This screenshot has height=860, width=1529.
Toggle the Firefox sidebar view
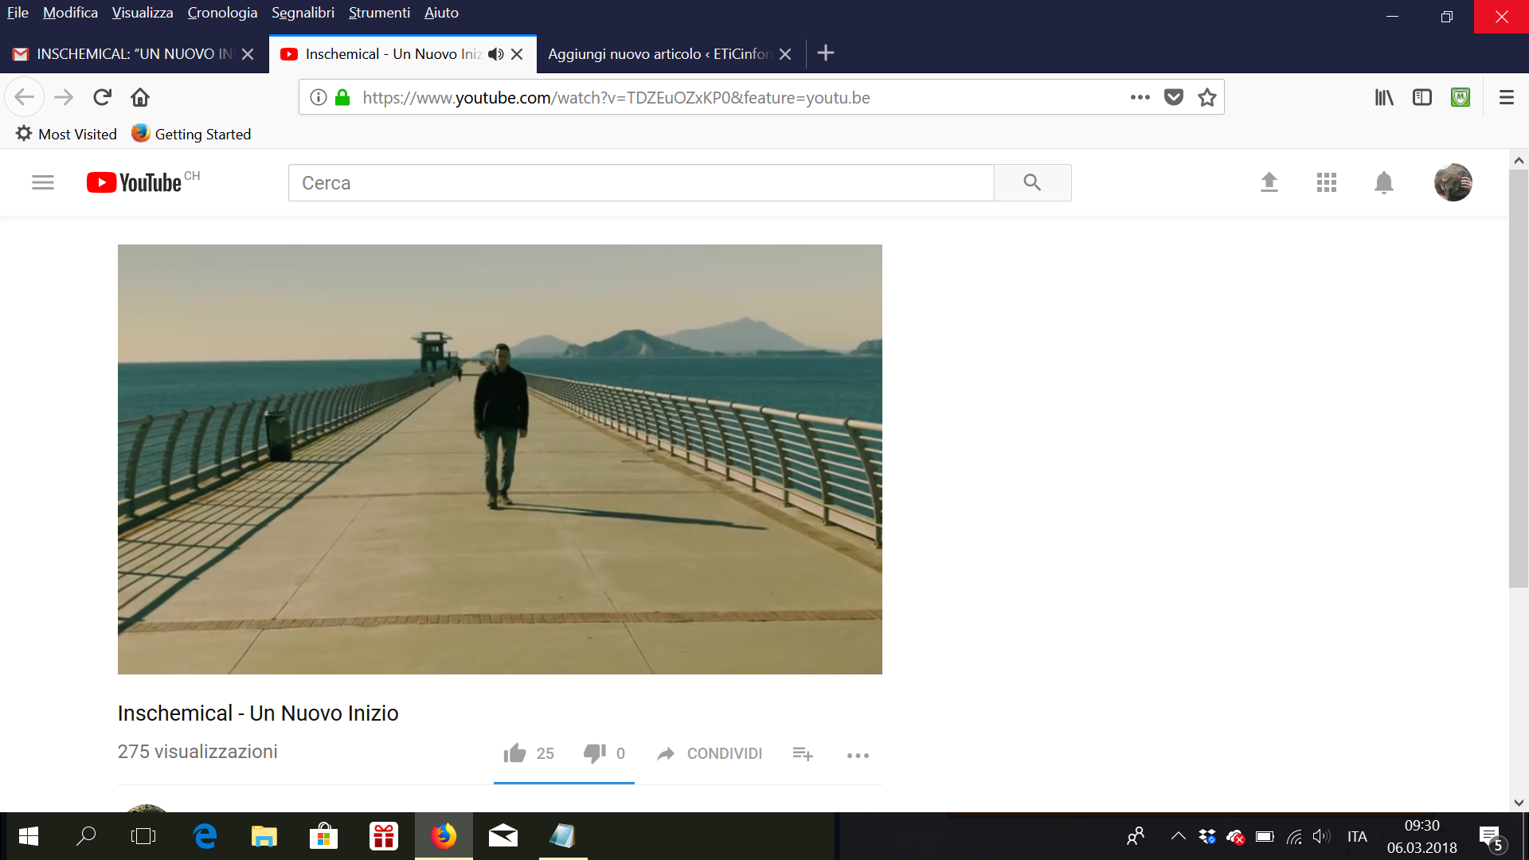click(1422, 97)
